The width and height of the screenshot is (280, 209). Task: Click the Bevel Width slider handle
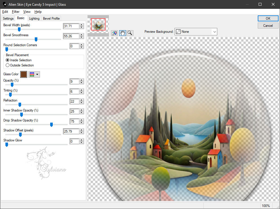(x=19, y=29)
